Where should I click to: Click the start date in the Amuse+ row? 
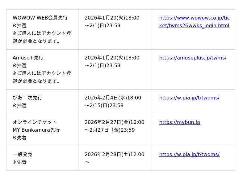pyautogui.click(x=112, y=58)
